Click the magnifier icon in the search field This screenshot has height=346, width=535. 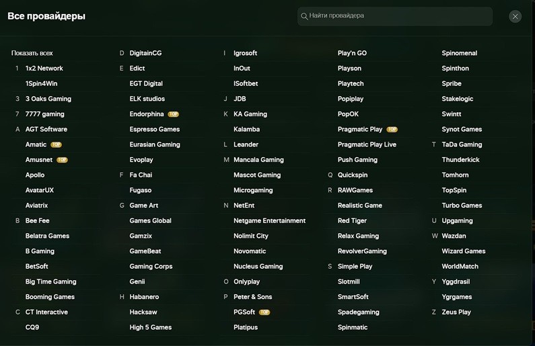point(304,16)
